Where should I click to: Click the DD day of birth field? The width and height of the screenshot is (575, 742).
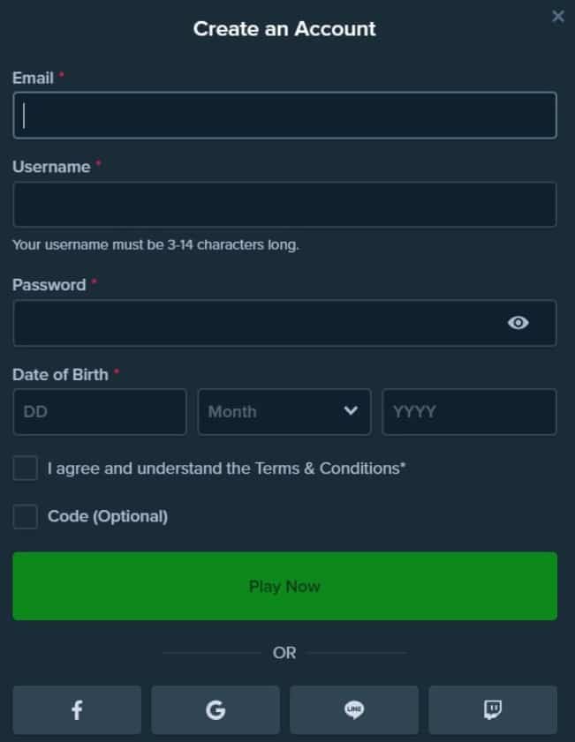(x=100, y=412)
